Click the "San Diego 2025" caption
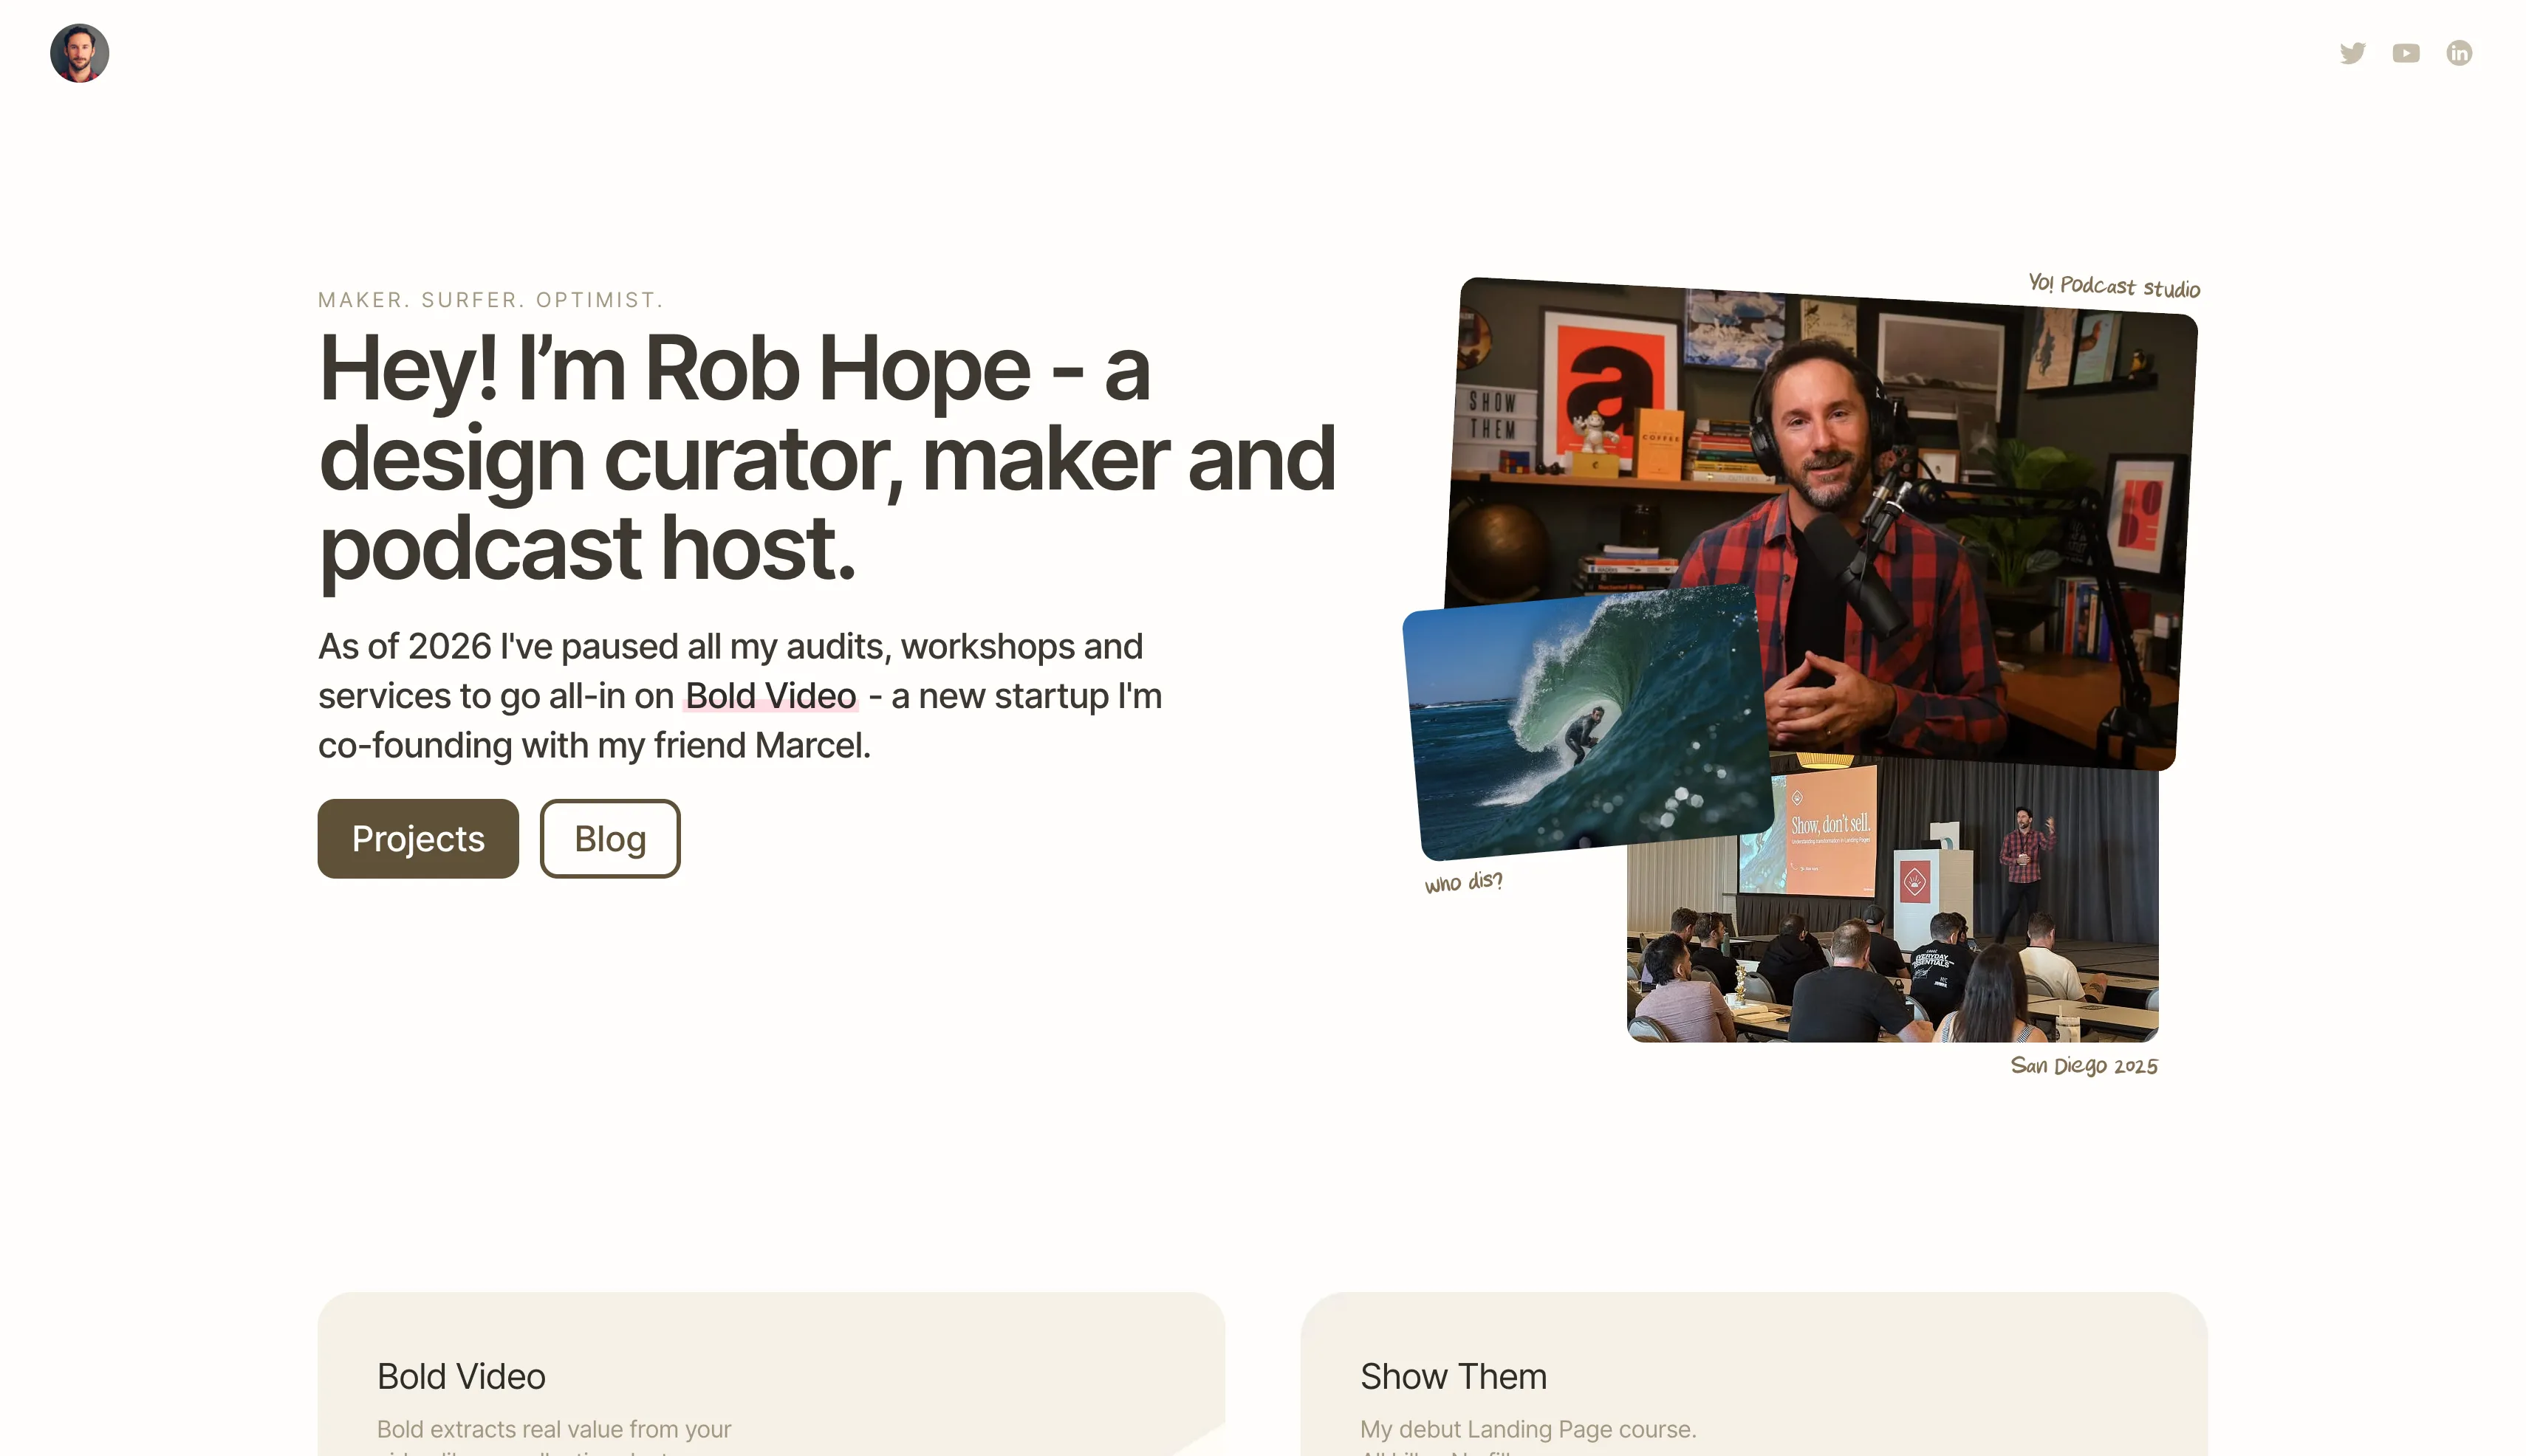The height and width of the screenshot is (1456, 2526). tap(2083, 1066)
